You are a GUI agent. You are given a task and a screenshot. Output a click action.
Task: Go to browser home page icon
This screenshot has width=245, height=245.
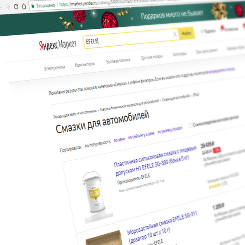click(24, 6)
